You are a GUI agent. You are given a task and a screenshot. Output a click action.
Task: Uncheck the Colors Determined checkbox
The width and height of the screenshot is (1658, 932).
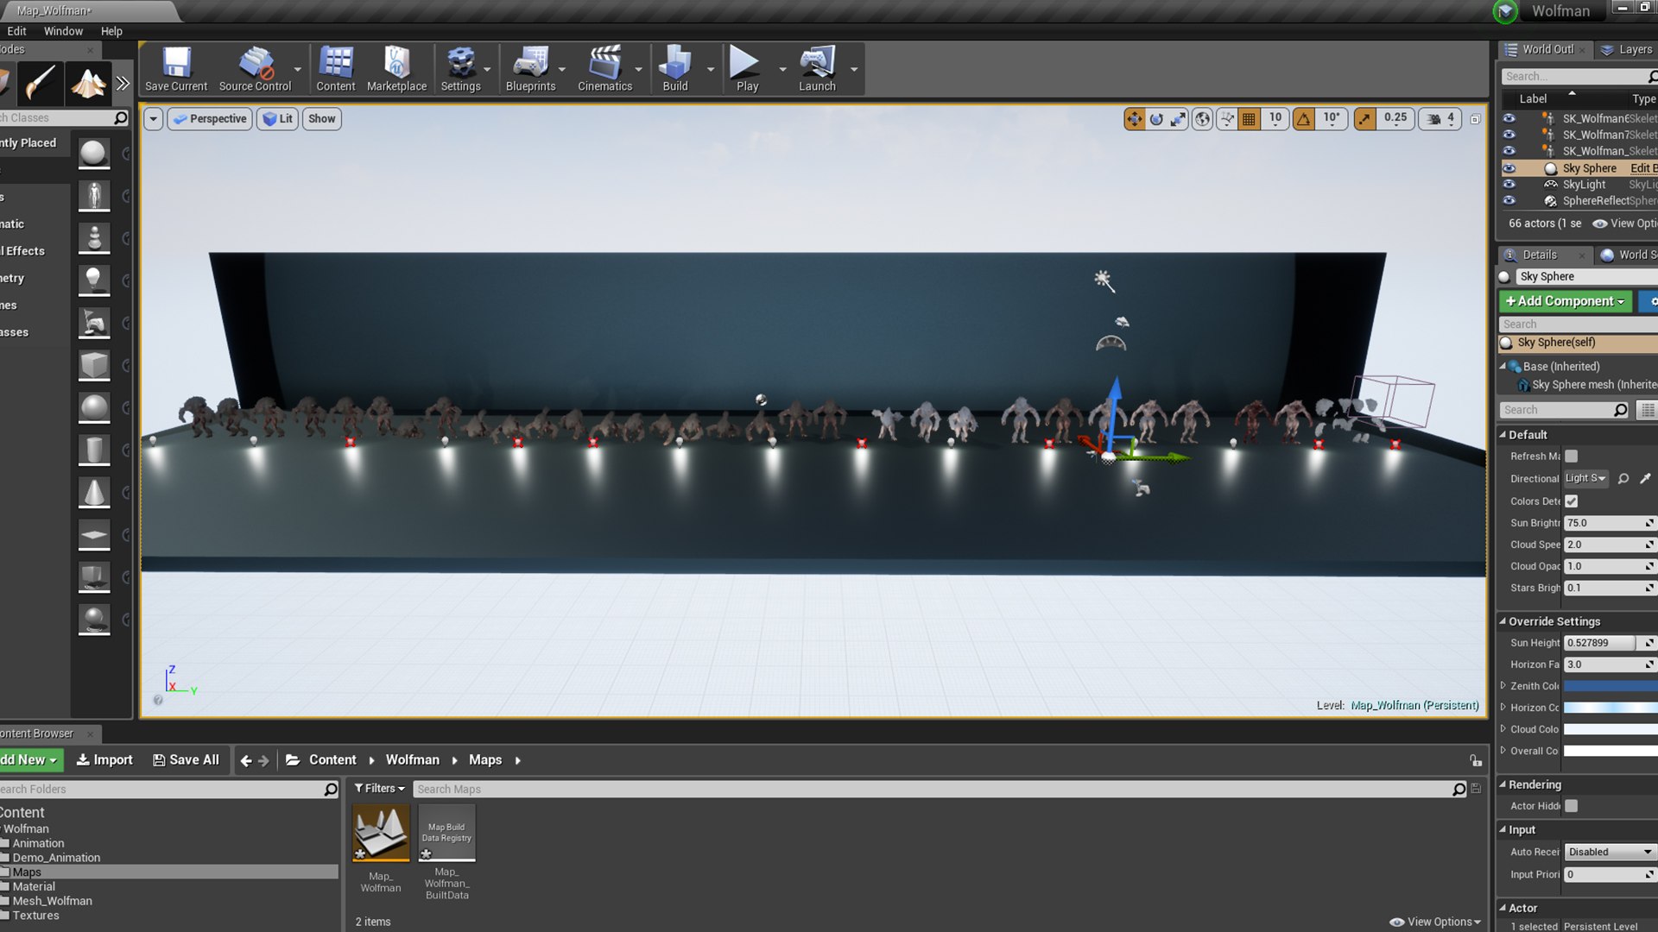[1571, 501]
